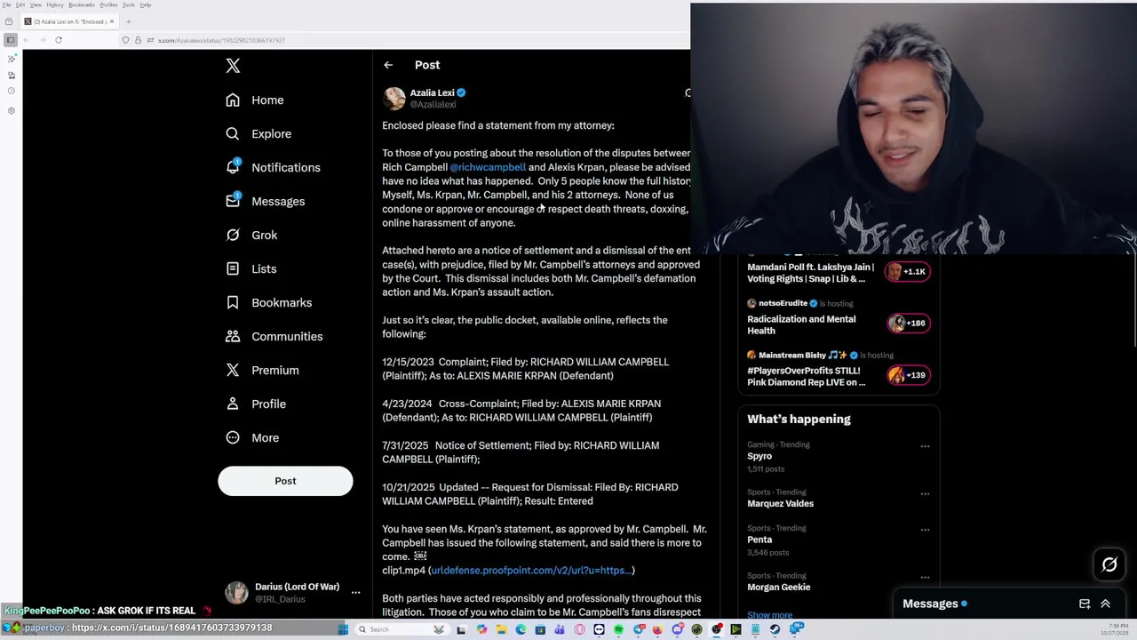Open Notifications
1137x640 pixels.
coord(273,168)
